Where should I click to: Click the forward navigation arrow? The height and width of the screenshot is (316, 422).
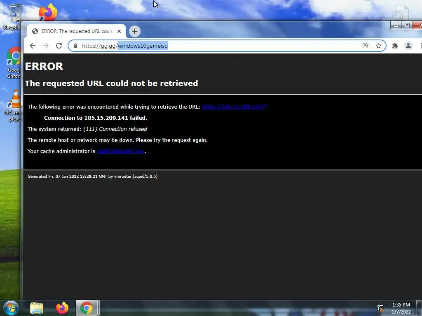click(46, 46)
